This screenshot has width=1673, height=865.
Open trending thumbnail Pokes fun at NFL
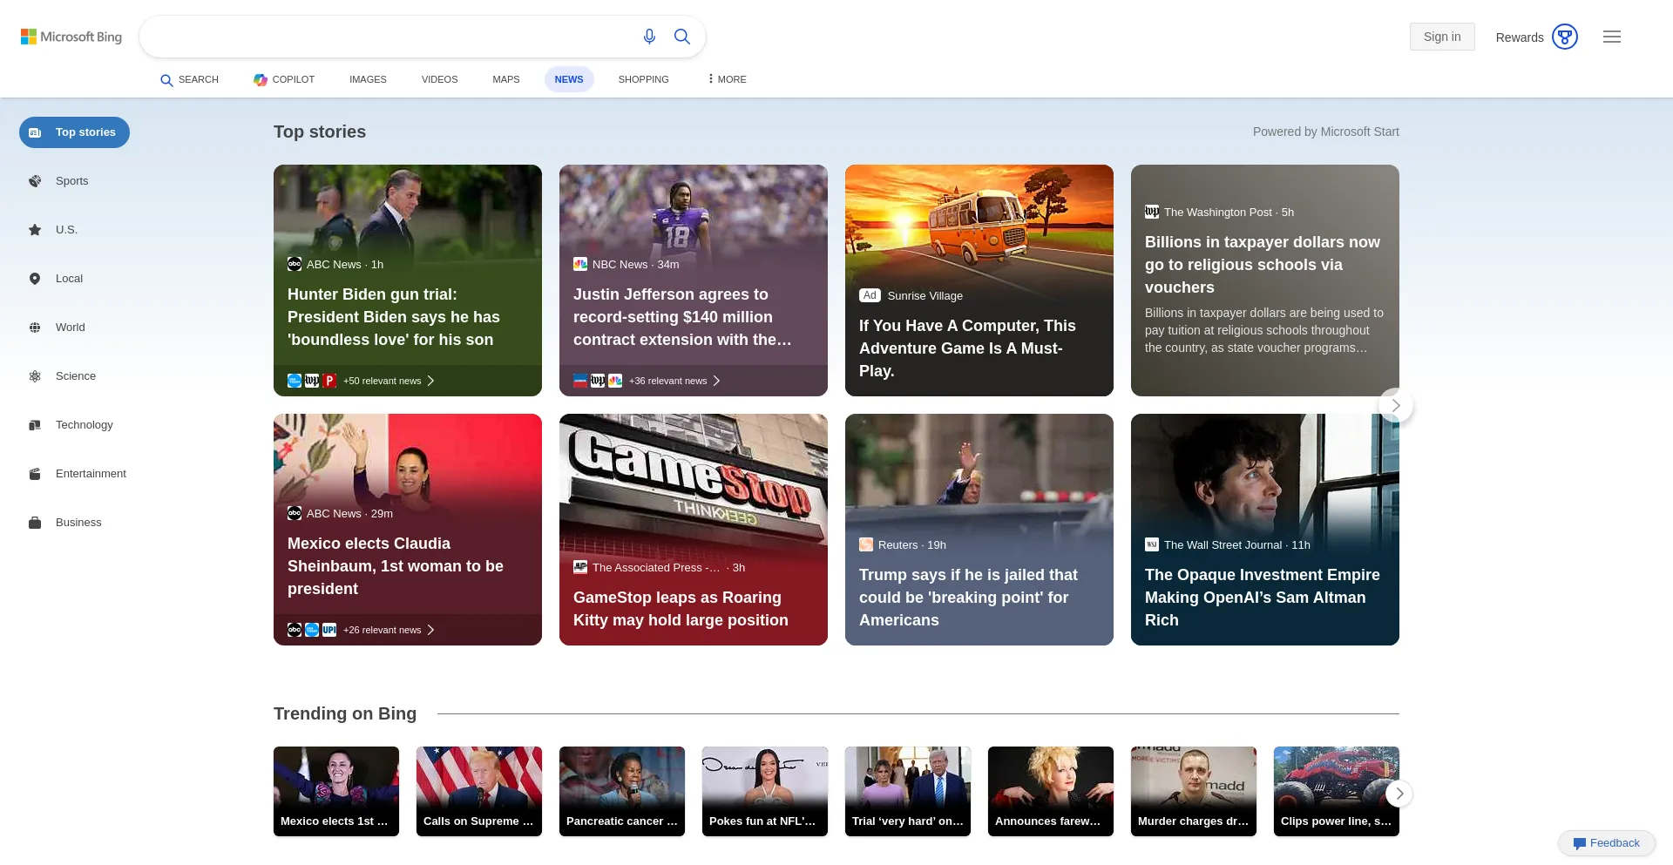765,791
